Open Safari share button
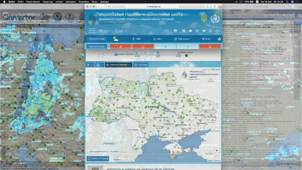Viewport: 302px width, 170px height. pyautogui.click(x=207, y=6)
